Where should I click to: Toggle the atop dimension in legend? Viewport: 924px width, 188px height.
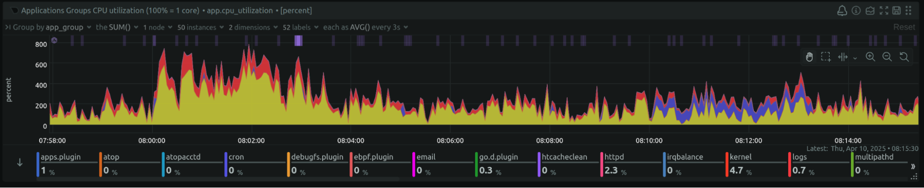pyautogui.click(x=130, y=164)
